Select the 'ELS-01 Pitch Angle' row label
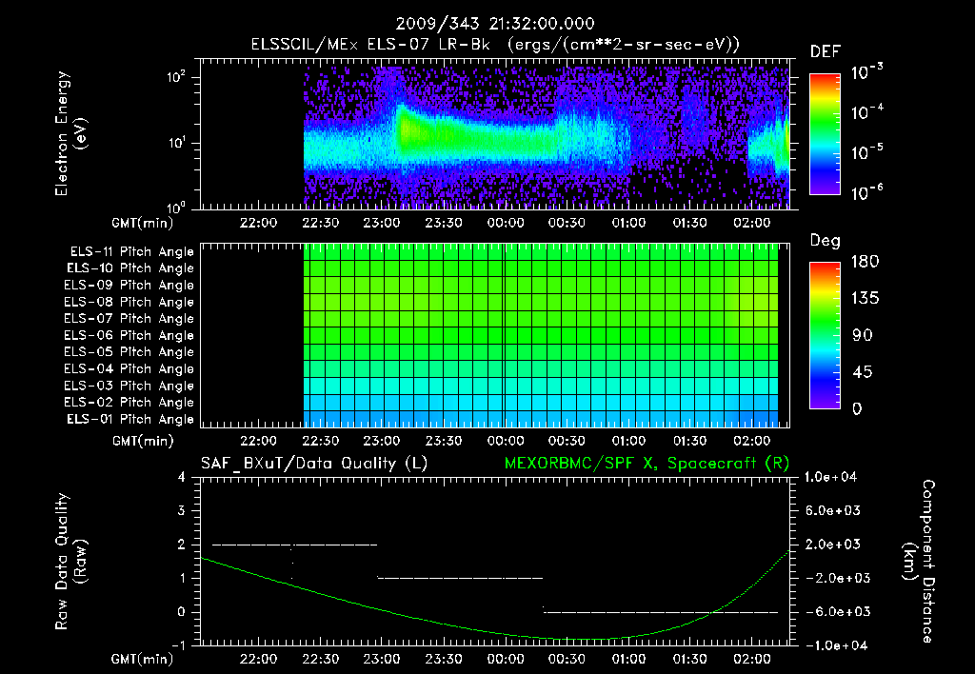This screenshot has width=975, height=674. click(x=130, y=419)
